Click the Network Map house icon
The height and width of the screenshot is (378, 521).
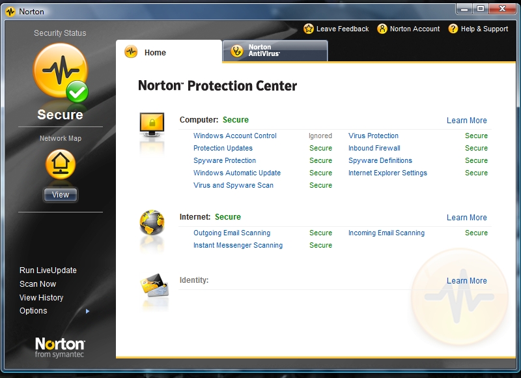61,164
